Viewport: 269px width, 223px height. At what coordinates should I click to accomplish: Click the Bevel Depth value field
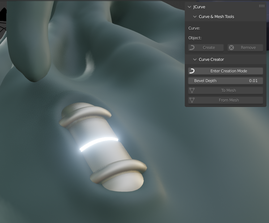coord(226,81)
